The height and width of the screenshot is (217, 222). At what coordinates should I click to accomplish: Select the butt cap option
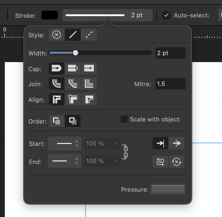(x=73, y=68)
